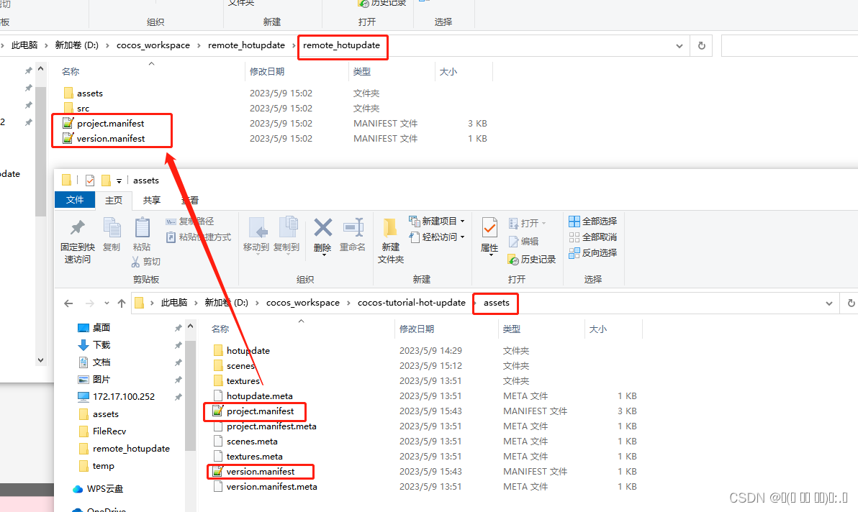This screenshot has width=858, height=512.
Task: Click Paste shortcut (粘贴快捷方式)
Action: [x=198, y=237]
